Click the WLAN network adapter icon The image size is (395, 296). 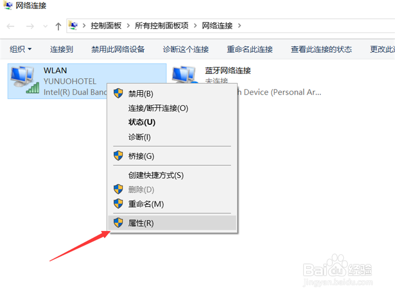point(25,80)
